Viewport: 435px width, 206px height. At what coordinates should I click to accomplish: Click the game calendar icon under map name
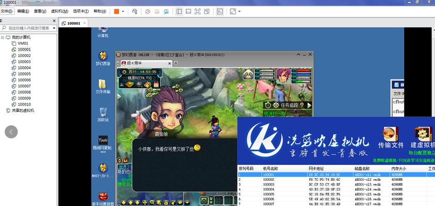click(156, 84)
